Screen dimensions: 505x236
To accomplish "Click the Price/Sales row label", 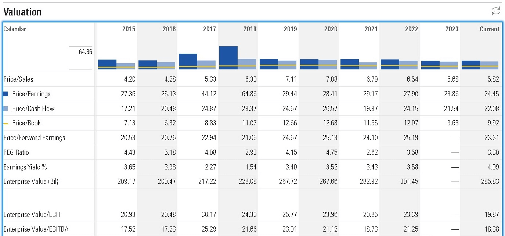I will tap(18, 79).
